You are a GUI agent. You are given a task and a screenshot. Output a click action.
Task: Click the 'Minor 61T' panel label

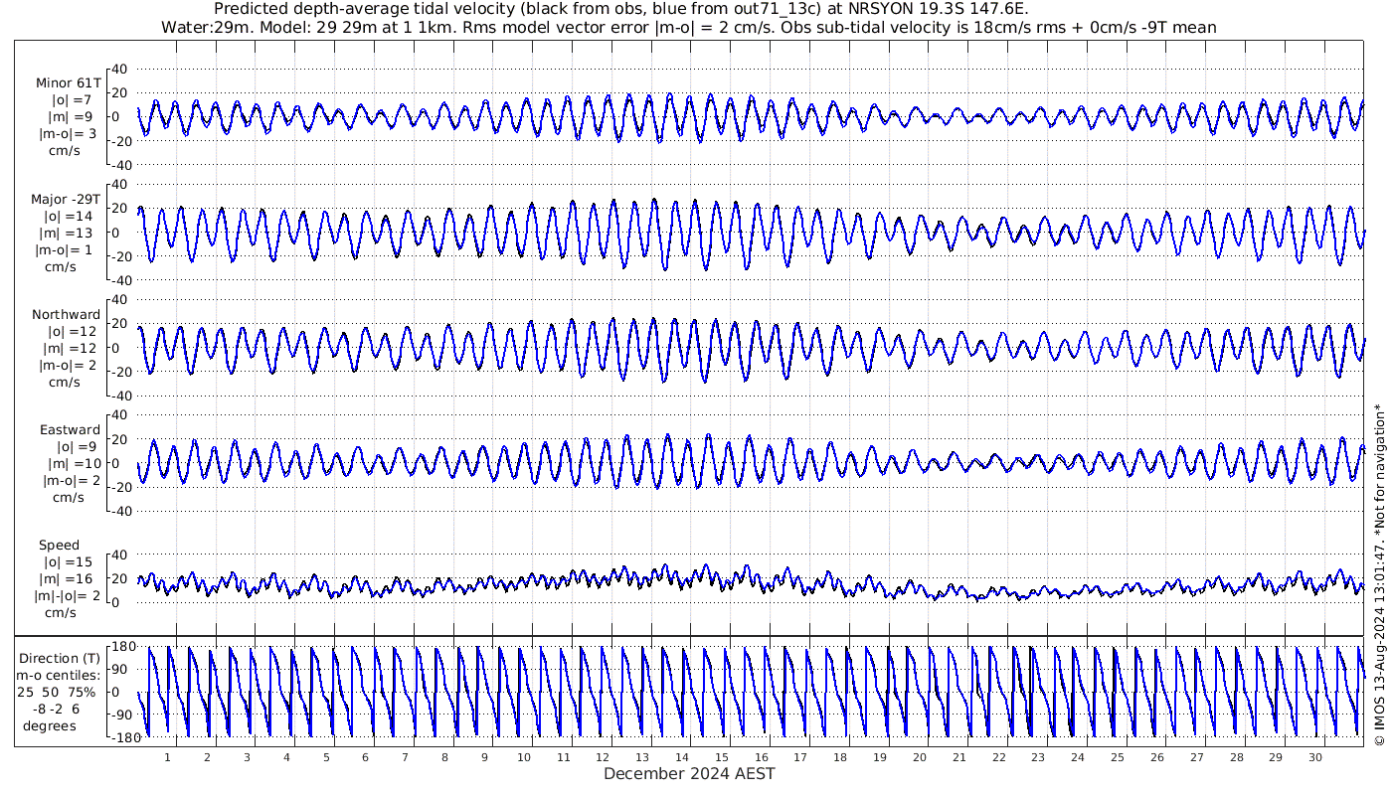68,83
